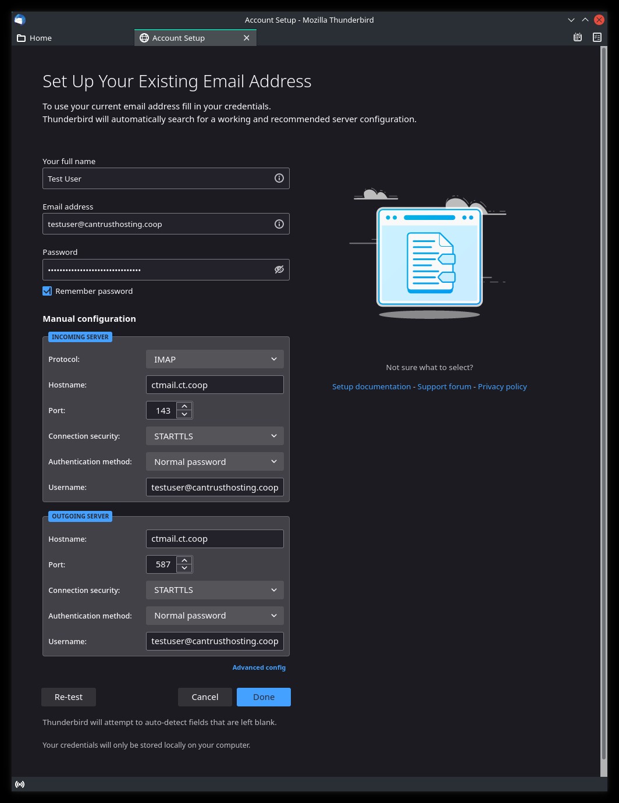
Task: Open outgoing Authentication method dropdown
Action: 215,616
